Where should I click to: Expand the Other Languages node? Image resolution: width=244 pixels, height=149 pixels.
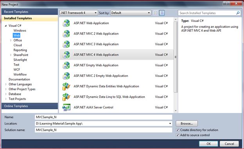click(x=6, y=84)
